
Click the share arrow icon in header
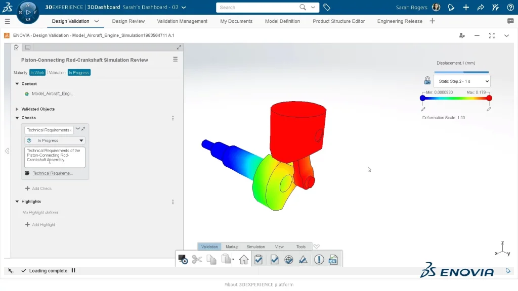coord(481,8)
